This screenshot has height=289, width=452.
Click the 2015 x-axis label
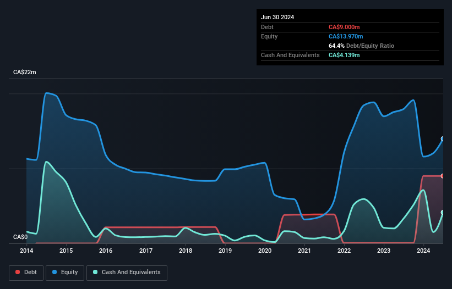(66, 251)
